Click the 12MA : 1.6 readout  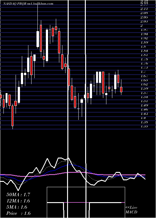(18, 201)
